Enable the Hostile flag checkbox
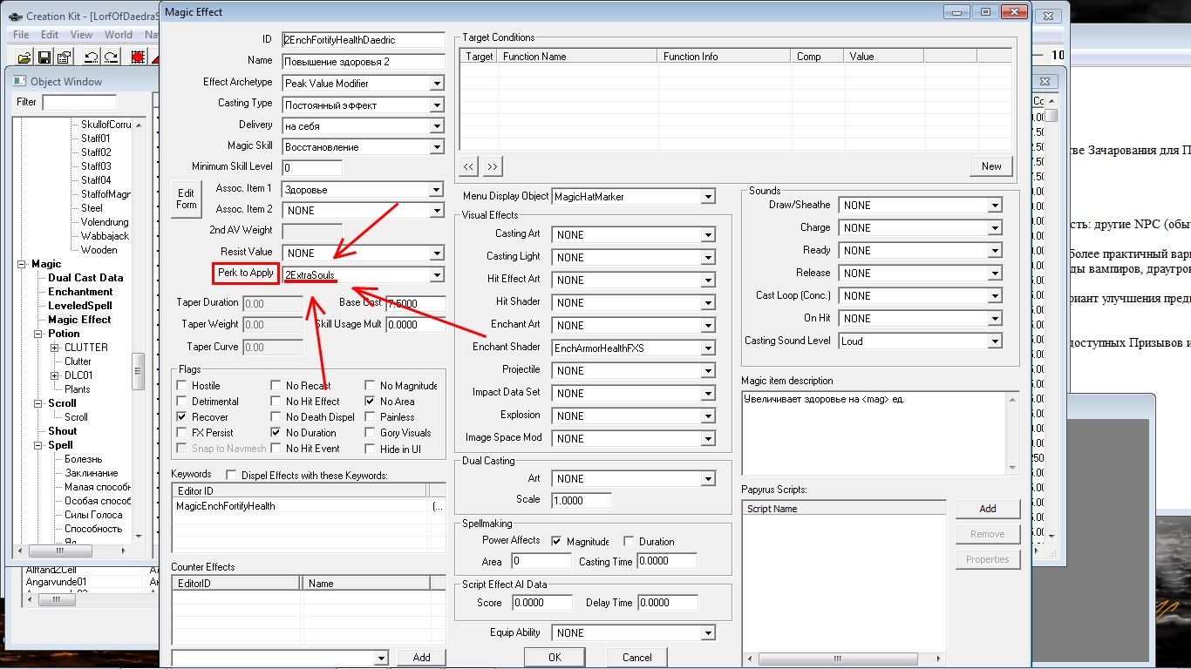The image size is (1191, 669). click(x=182, y=386)
